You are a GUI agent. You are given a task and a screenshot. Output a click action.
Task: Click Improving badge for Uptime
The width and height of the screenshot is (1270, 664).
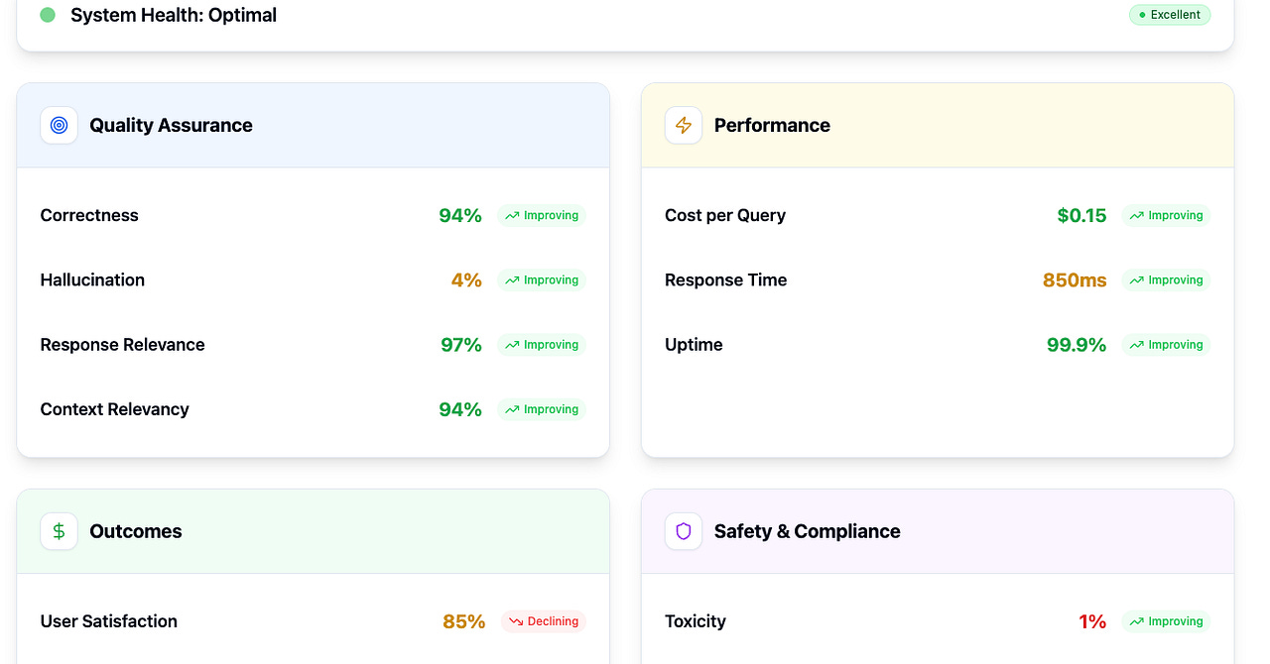pyautogui.click(x=1166, y=345)
